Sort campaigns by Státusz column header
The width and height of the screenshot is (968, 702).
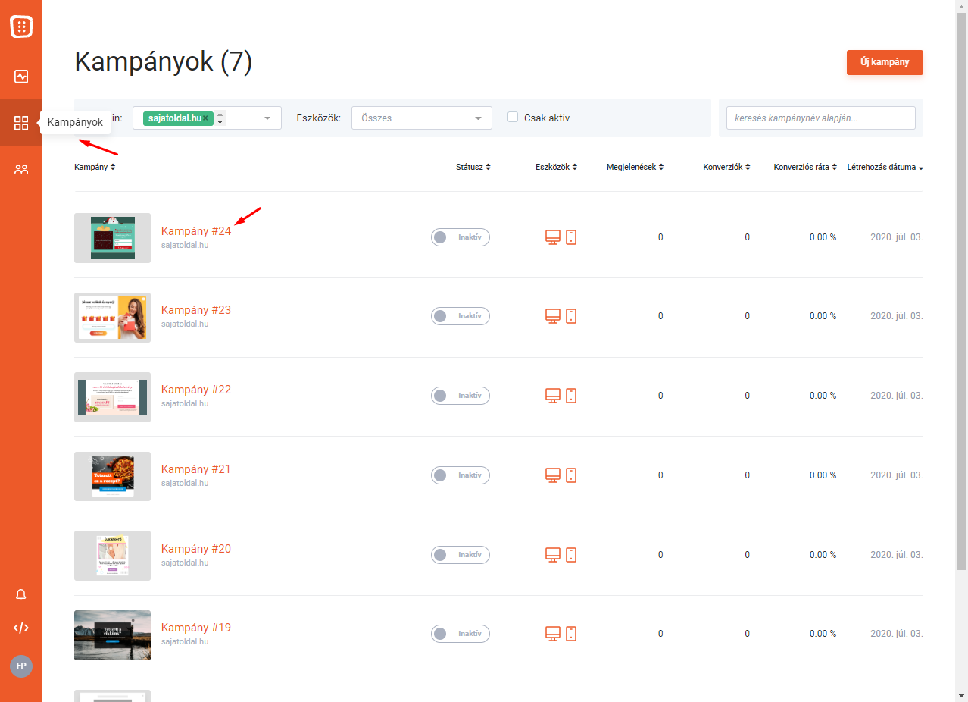pos(473,167)
